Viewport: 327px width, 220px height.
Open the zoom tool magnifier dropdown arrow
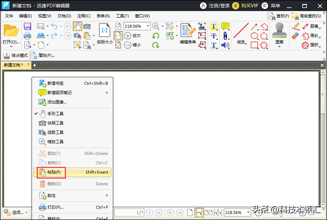pos(163,26)
